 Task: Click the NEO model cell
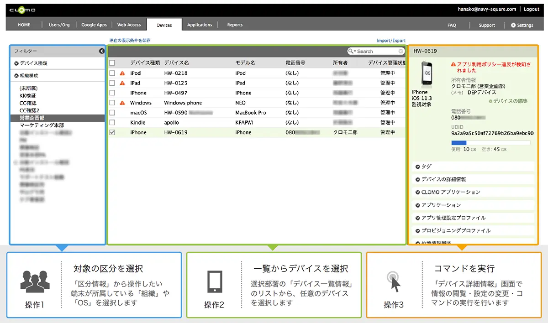[240, 103]
